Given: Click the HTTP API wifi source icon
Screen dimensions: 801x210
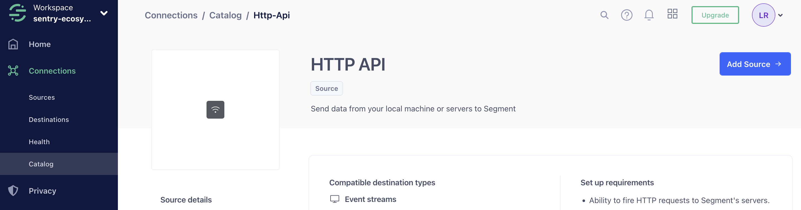Looking at the screenshot, I should [215, 109].
